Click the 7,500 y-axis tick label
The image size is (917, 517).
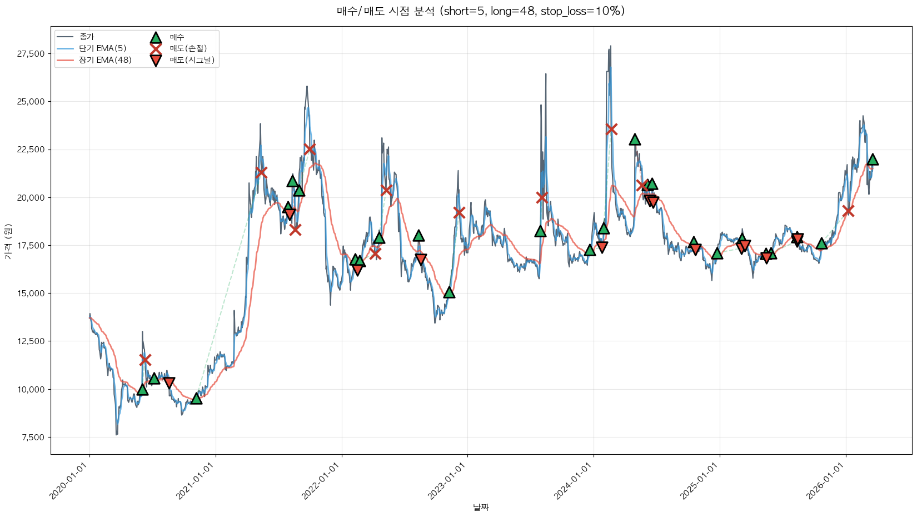33,438
